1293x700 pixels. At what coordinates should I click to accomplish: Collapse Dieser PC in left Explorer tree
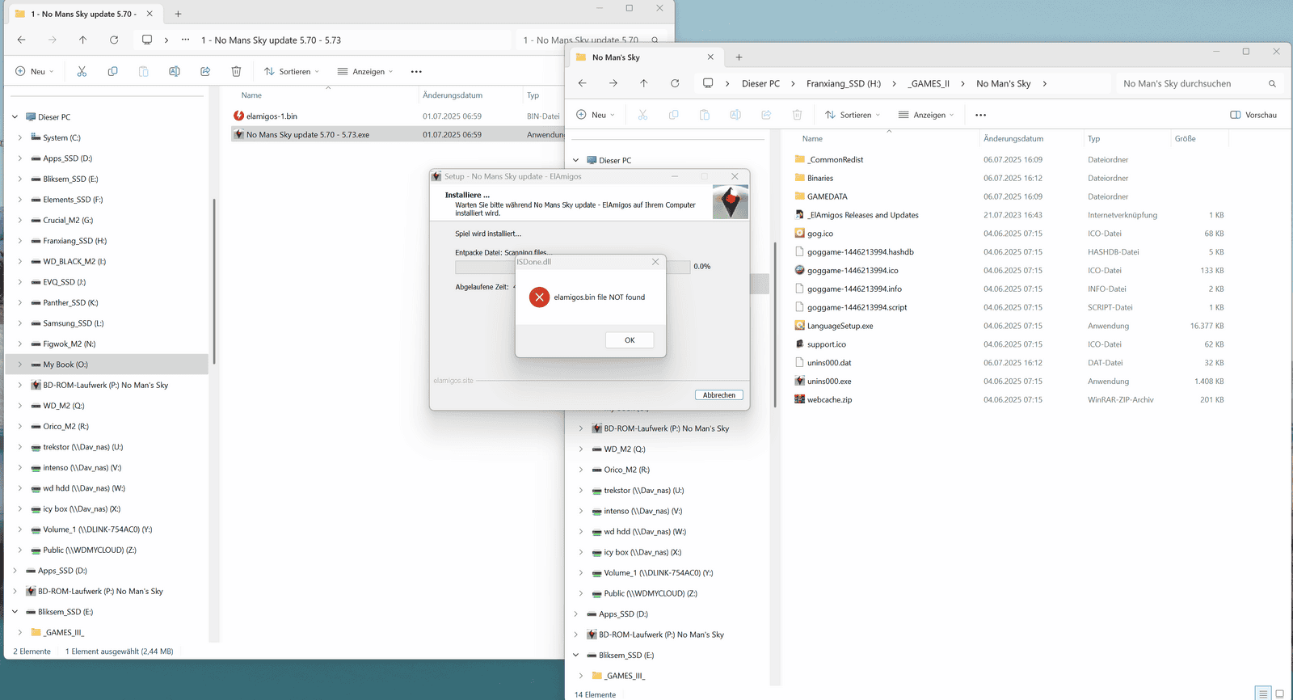tap(15, 117)
